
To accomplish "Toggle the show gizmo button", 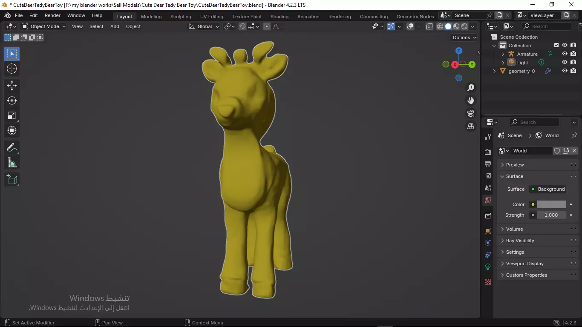I will (391, 26).
